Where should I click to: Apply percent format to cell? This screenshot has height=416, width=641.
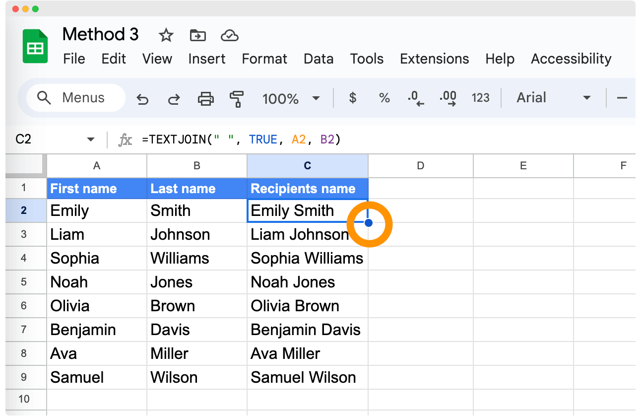tap(384, 98)
